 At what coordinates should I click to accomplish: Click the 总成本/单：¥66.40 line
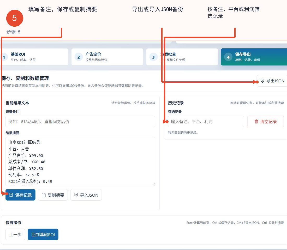pyautogui.click(x=27, y=162)
